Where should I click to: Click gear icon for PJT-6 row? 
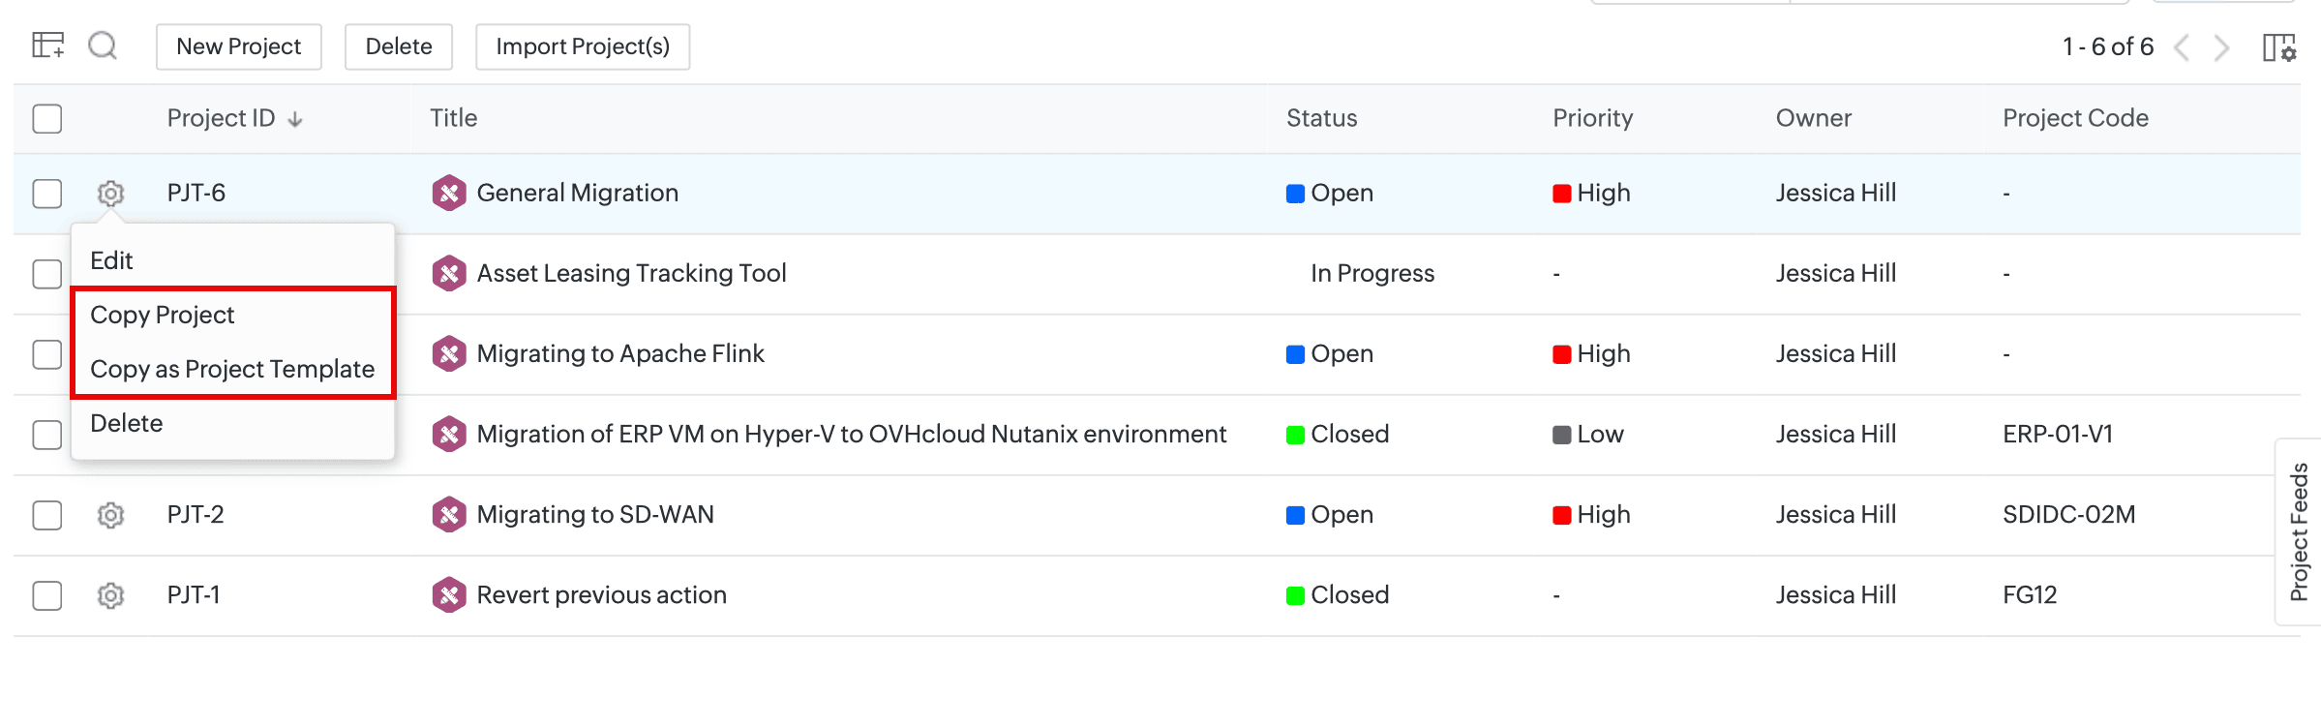111,194
